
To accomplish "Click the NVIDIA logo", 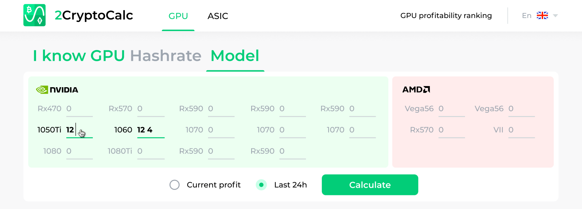I will (57, 90).
